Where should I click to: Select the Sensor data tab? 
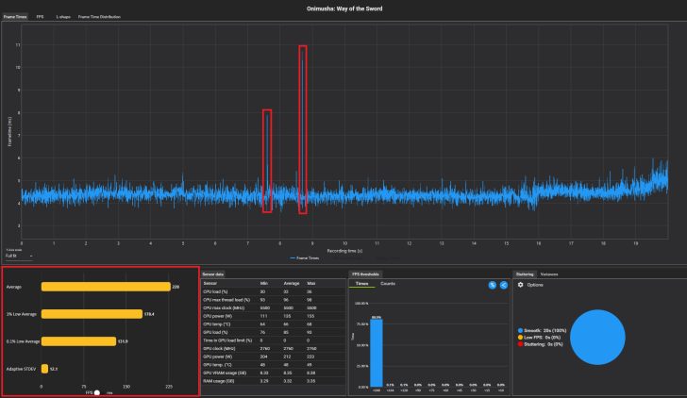pyautogui.click(x=213, y=274)
